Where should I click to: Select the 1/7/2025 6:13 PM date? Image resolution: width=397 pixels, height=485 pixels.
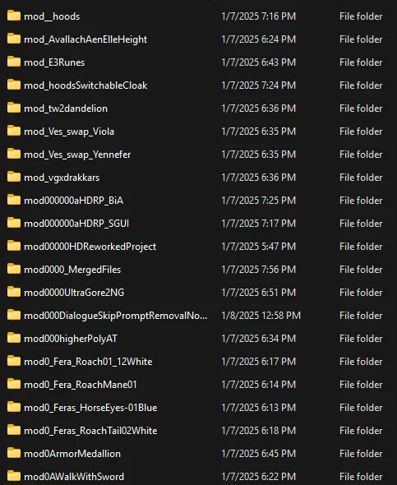pyautogui.click(x=259, y=408)
